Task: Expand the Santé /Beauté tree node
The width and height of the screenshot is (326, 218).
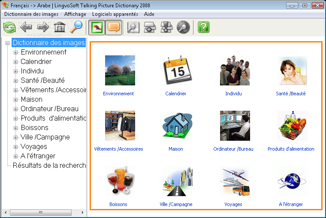Action: (x=15, y=81)
